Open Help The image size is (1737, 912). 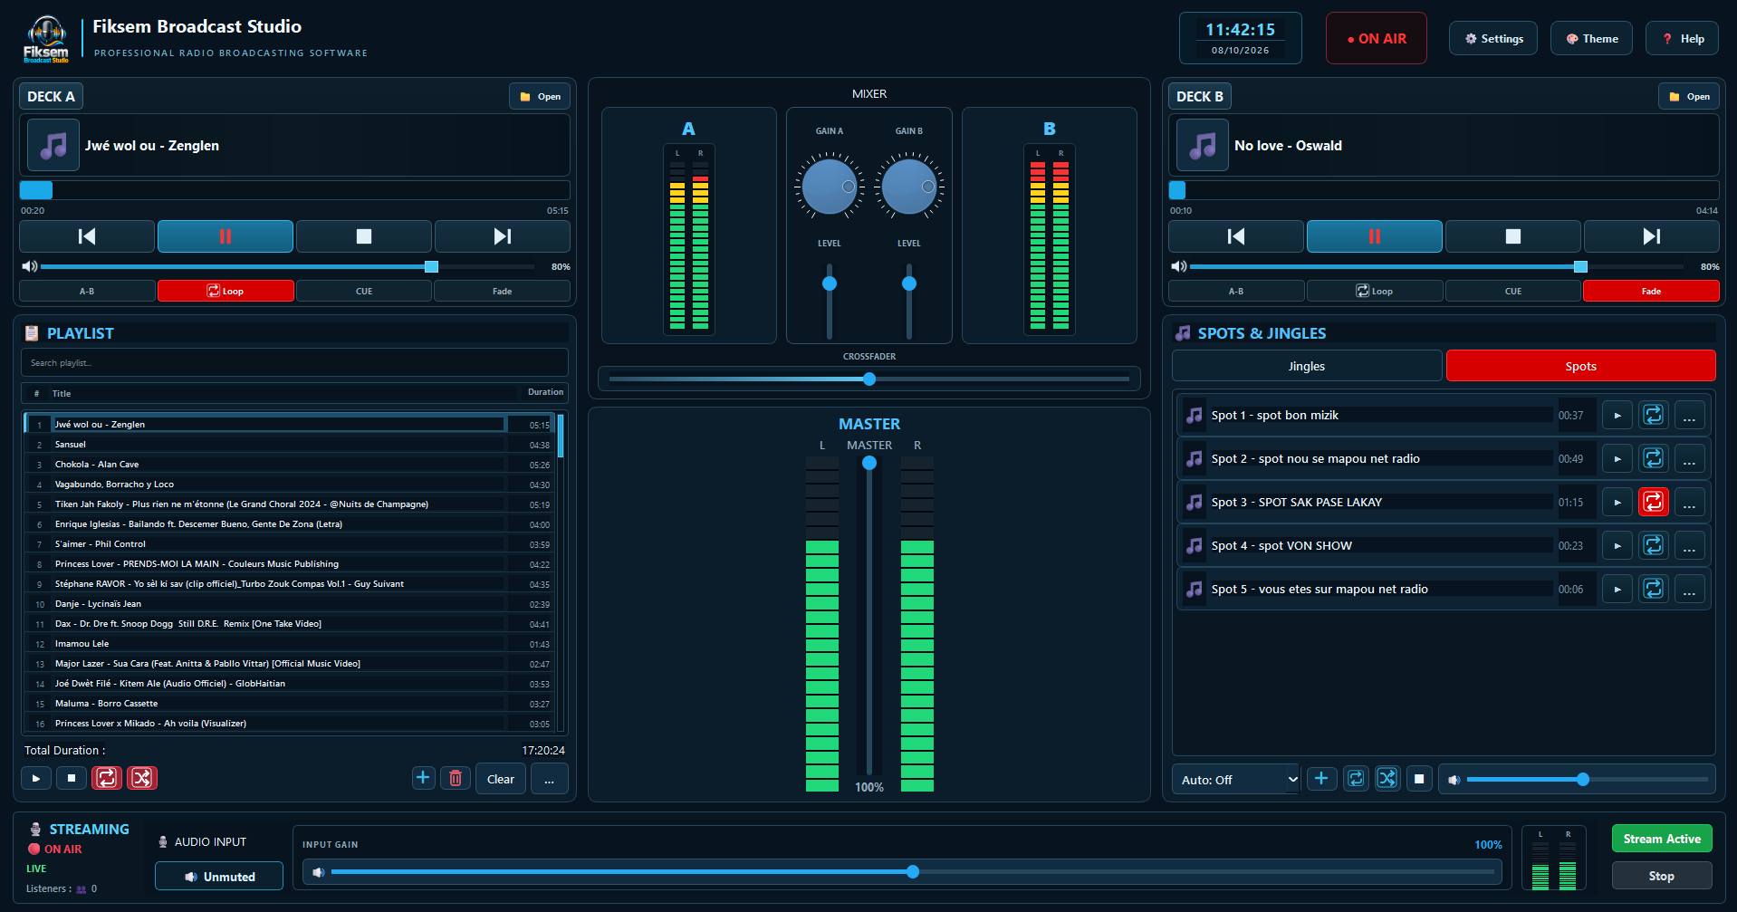[1683, 39]
